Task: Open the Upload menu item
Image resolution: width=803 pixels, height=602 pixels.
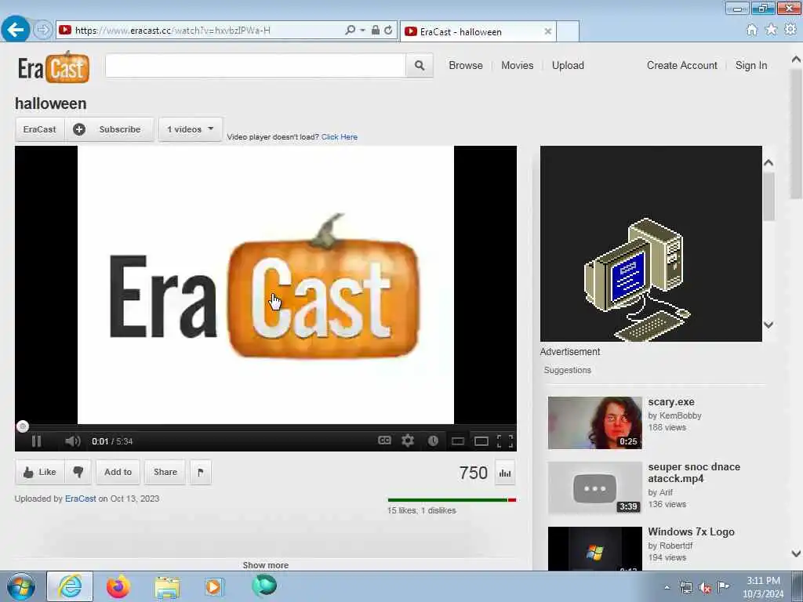Action: [568, 65]
